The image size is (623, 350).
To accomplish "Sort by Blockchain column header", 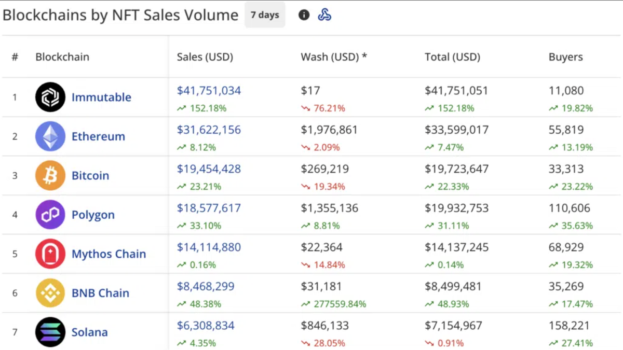I will [62, 57].
